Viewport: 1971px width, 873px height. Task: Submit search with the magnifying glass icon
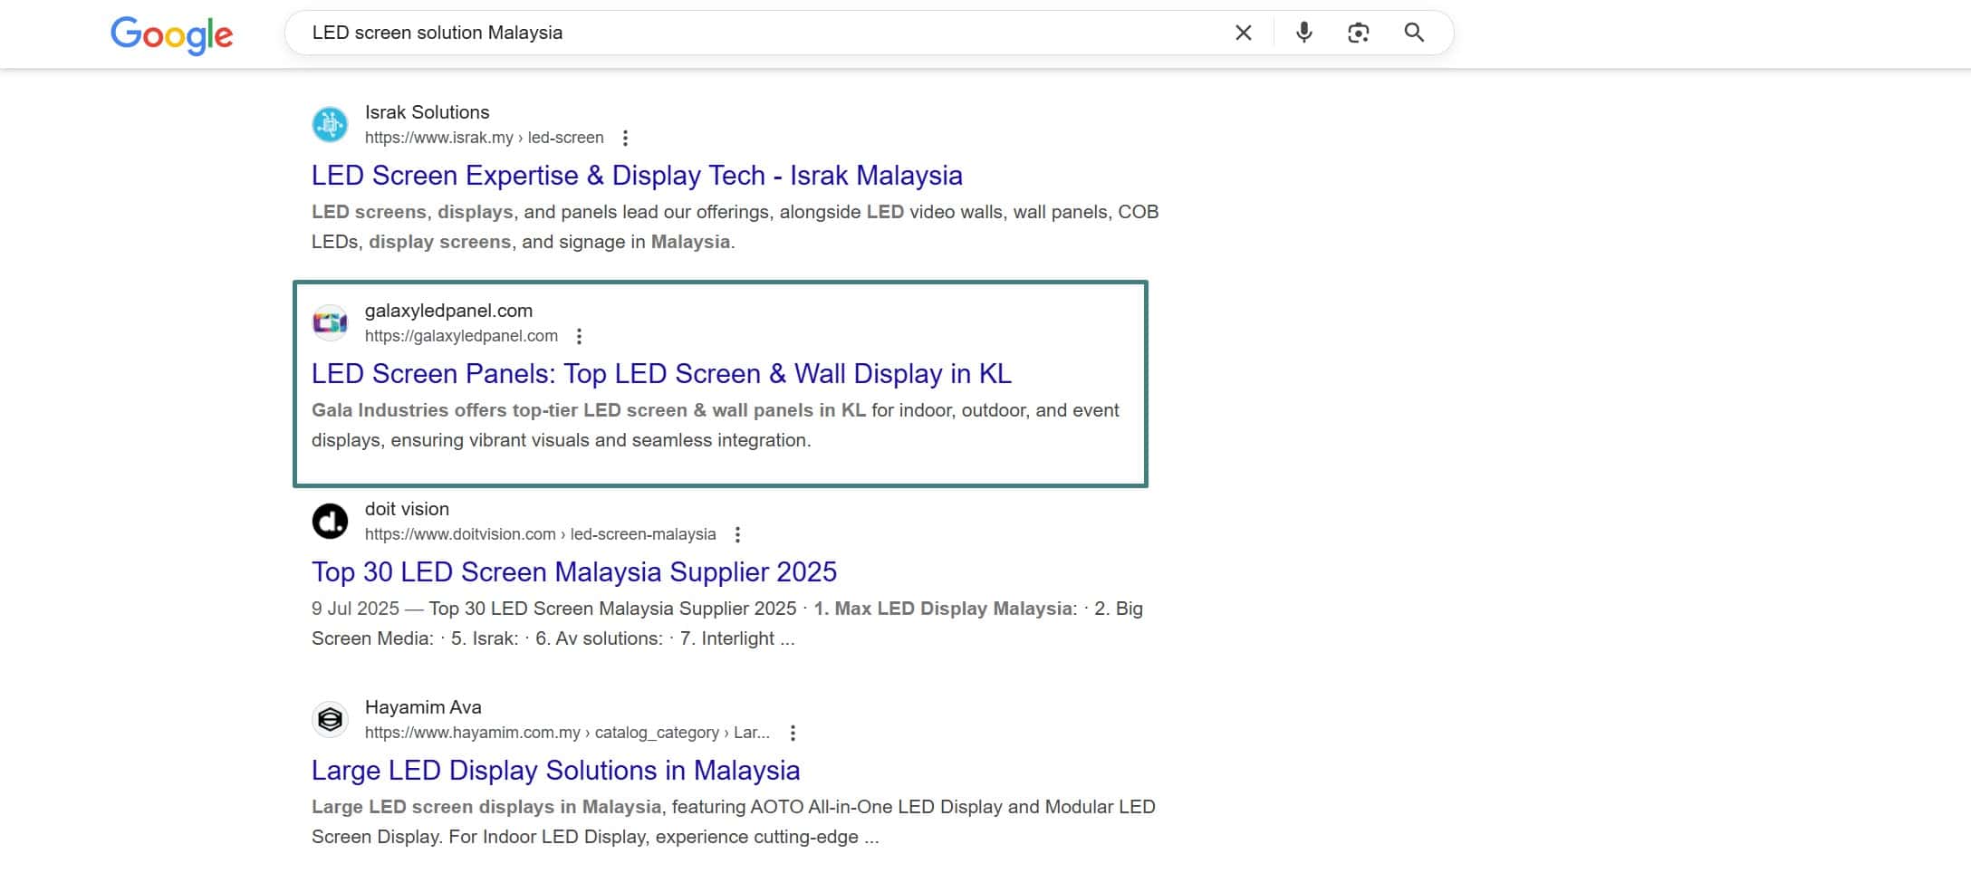[x=1414, y=33]
